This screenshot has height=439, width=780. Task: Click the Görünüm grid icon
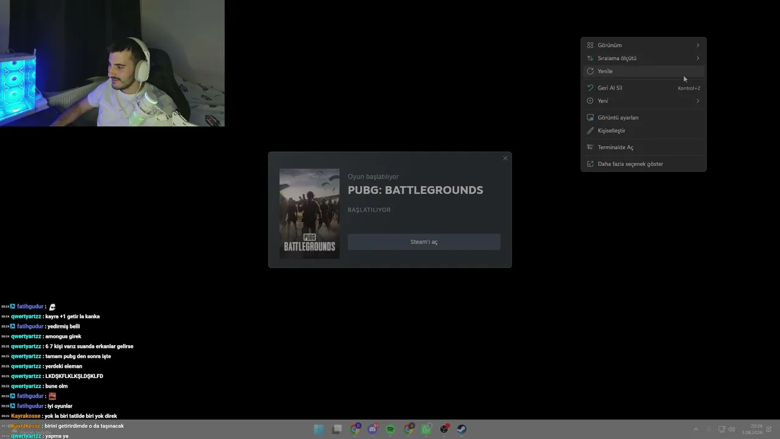pyautogui.click(x=590, y=45)
